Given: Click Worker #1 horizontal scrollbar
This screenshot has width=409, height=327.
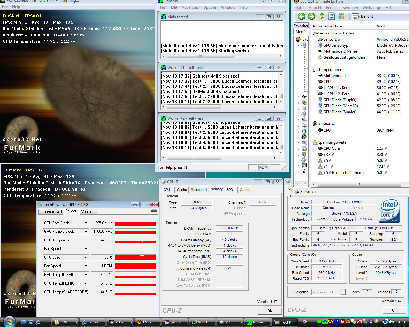Looking at the screenshot, I should pos(194,107).
